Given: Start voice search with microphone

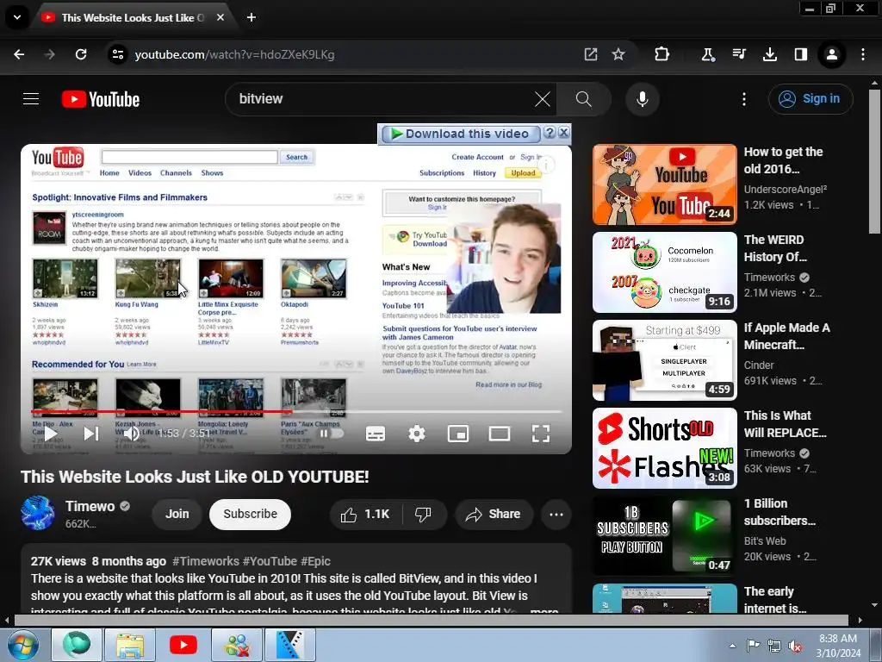Looking at the screenshot, I should click(642, 100).
